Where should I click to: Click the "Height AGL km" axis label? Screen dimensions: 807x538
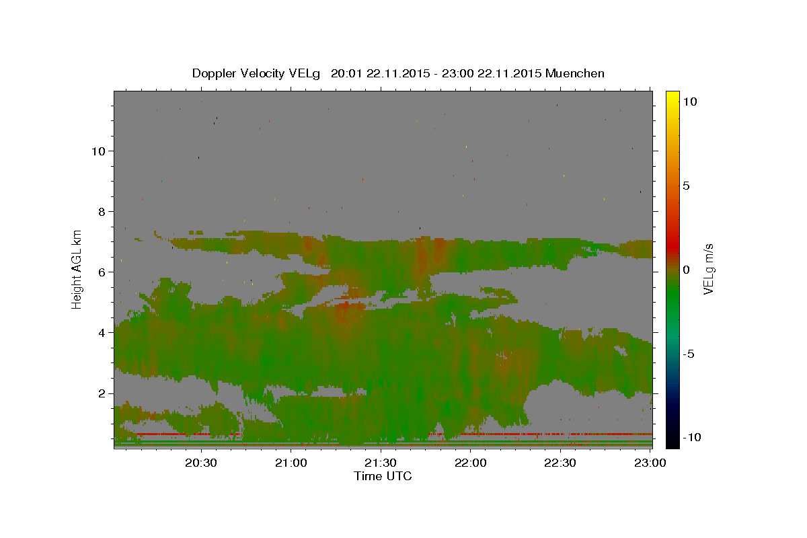tap(77, 269)
